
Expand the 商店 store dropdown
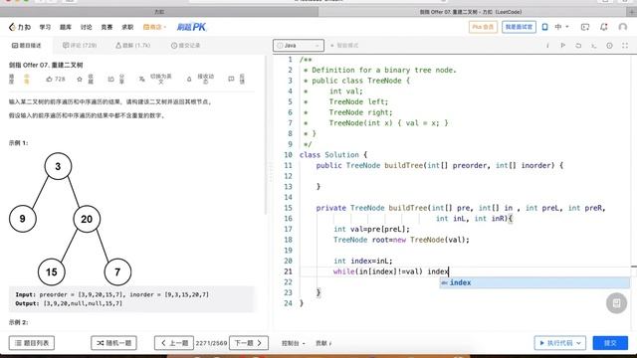155,27
